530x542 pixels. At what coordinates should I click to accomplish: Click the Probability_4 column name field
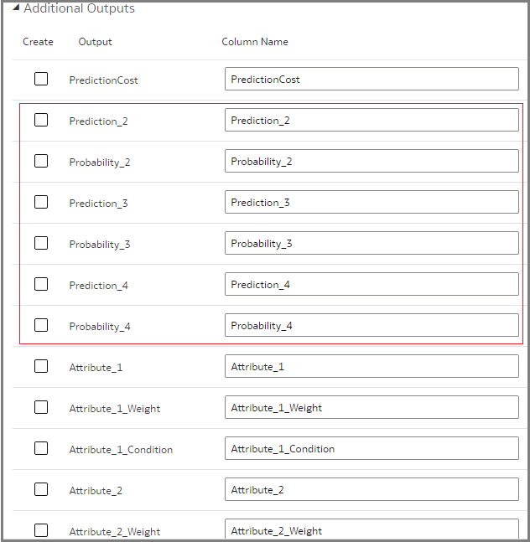pos(372,325)
